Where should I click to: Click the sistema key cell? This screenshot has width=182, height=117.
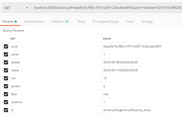coord(55,102)
